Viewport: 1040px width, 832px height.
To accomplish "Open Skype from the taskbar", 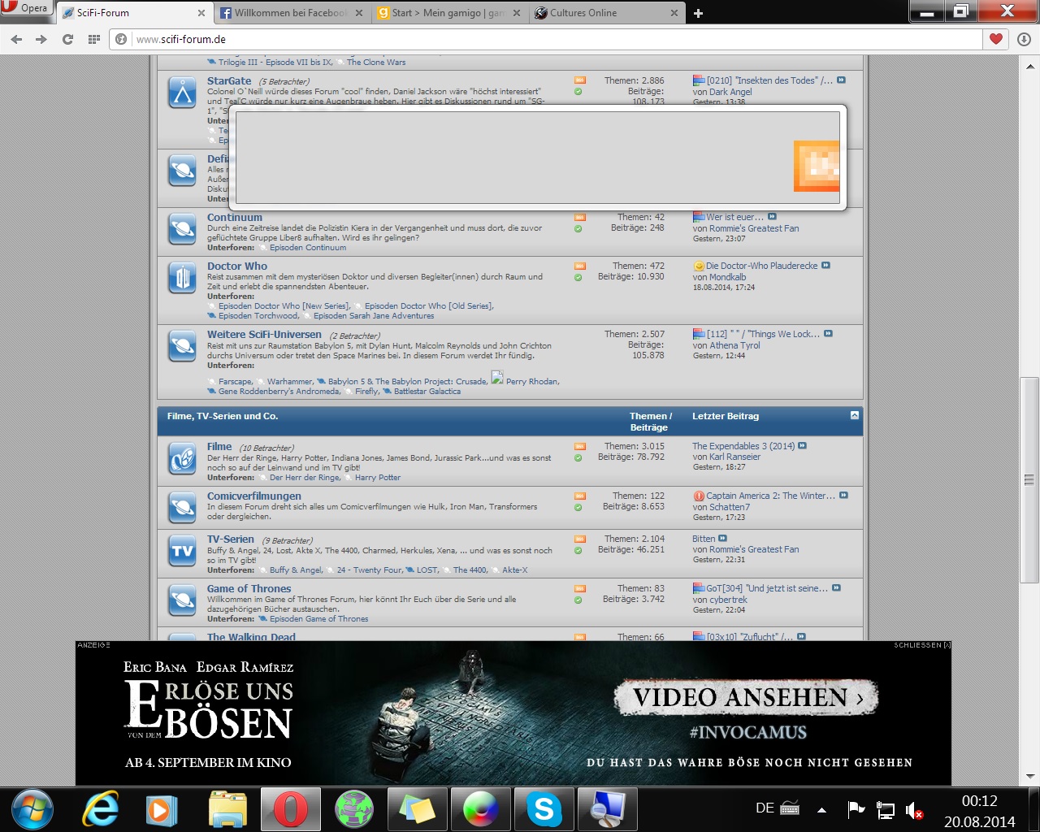I will 544,809.
